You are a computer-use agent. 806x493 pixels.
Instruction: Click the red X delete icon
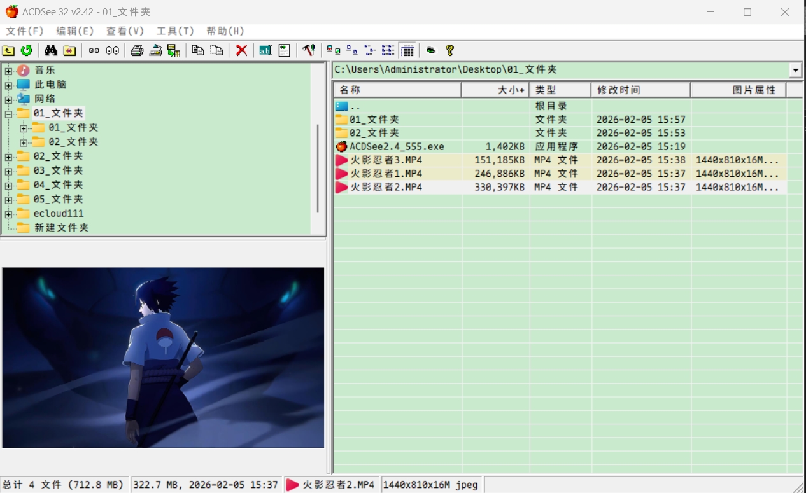[x=241, y=50]
